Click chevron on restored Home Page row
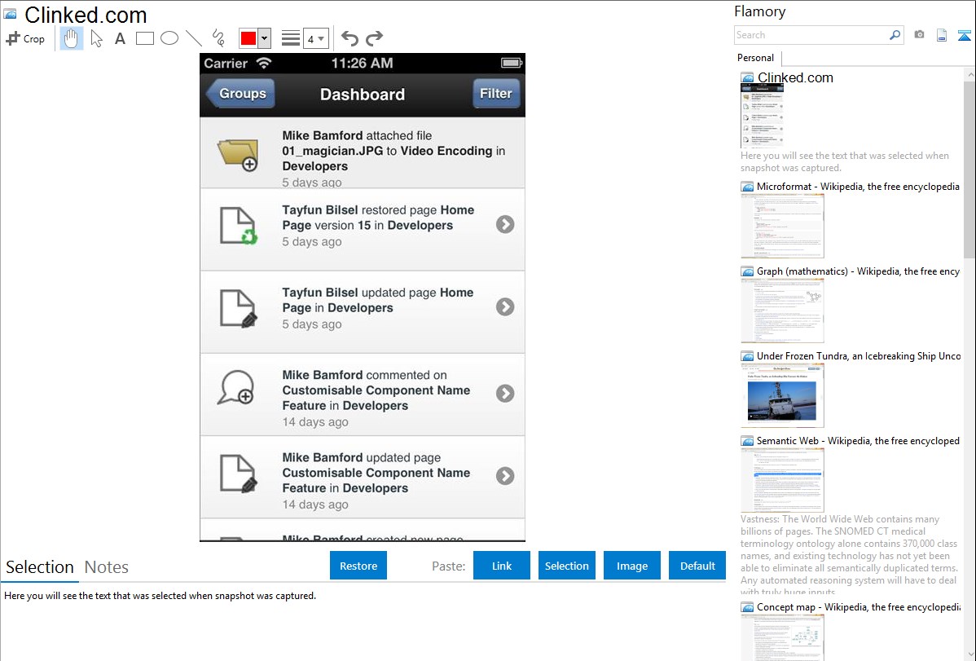The width and height of the screenshot is (976, 661). tap(505, 224)
